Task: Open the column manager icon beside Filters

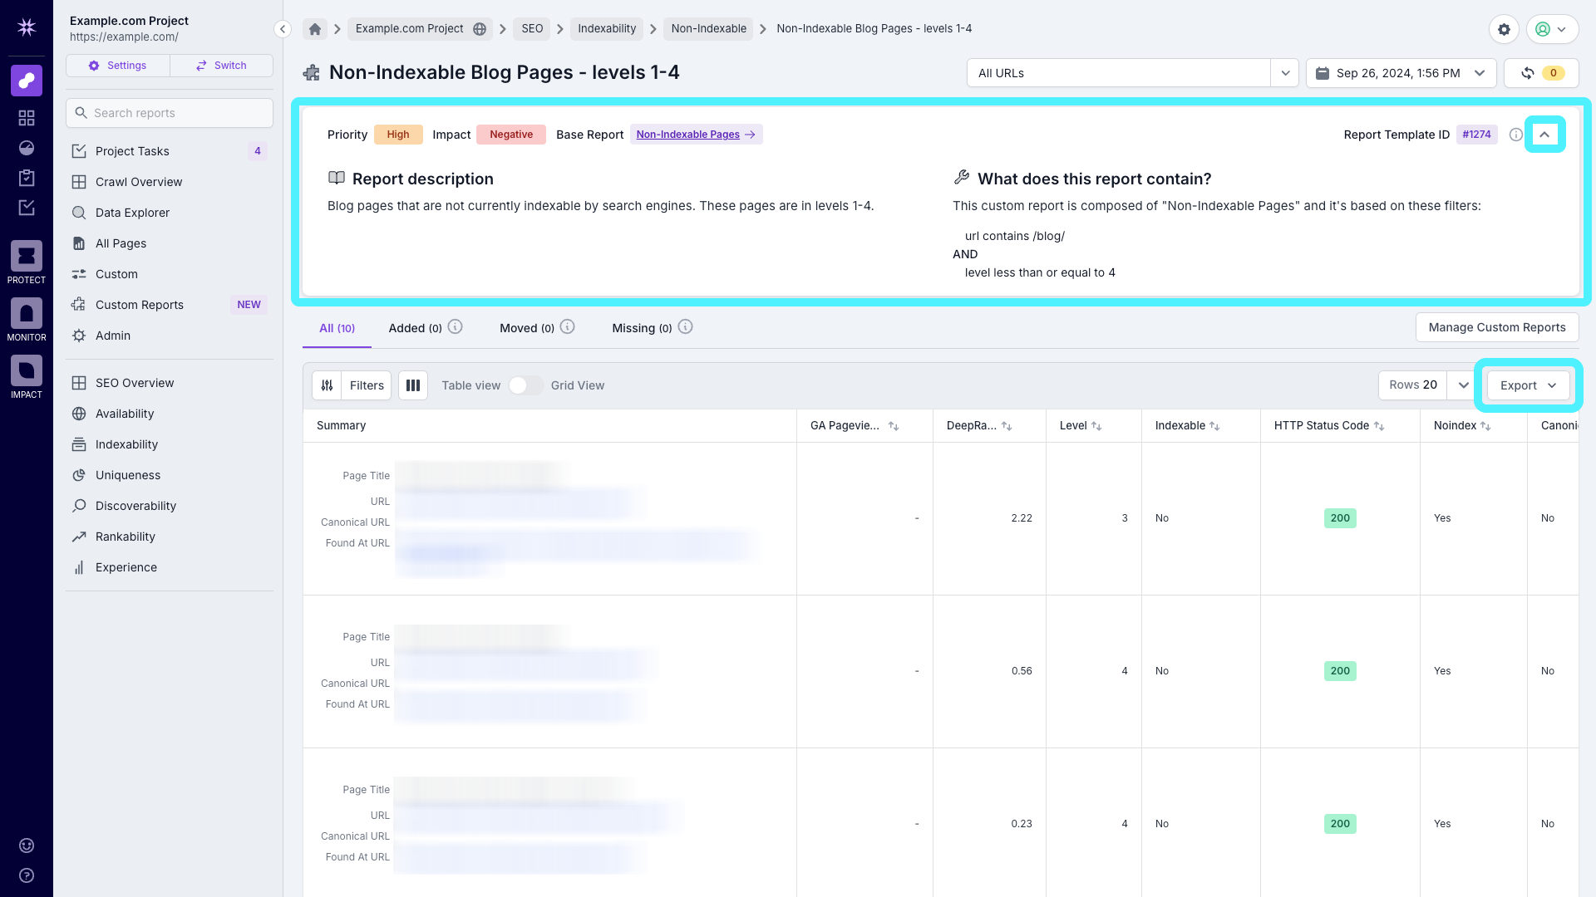Action: tap(413, 385)
